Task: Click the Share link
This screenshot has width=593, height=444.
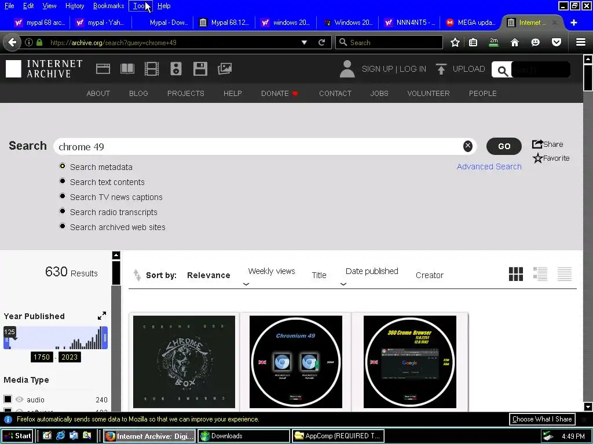Action: (x=548, y=144)
